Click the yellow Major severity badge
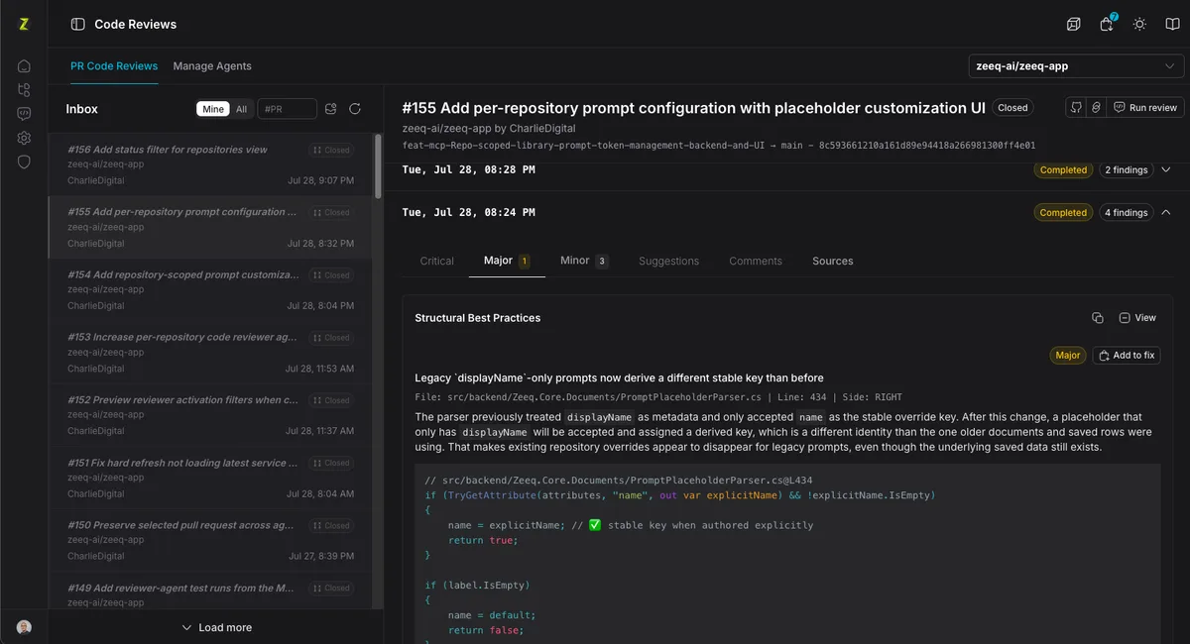 [x=1068, y=355]
